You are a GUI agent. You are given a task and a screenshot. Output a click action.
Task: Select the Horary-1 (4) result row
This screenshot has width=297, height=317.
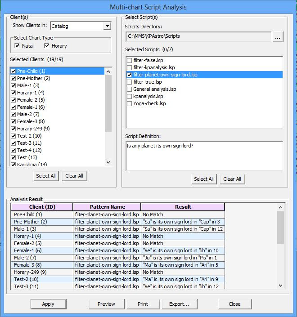[118, 236]
